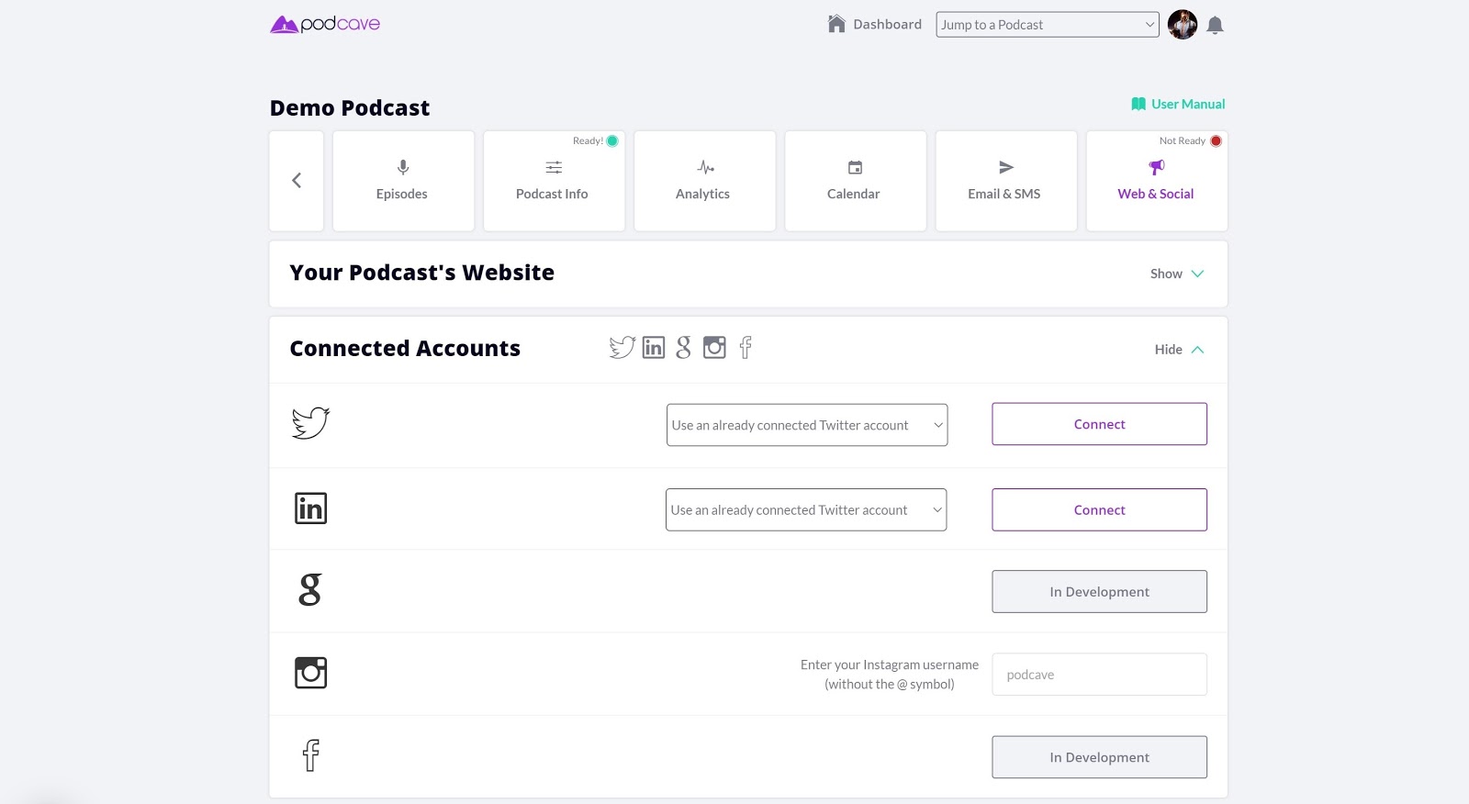Image resolution: width=1469 pixels, height=804 pixels.
Task: Click In Development button in Google row
Action: pos(1099,592)
